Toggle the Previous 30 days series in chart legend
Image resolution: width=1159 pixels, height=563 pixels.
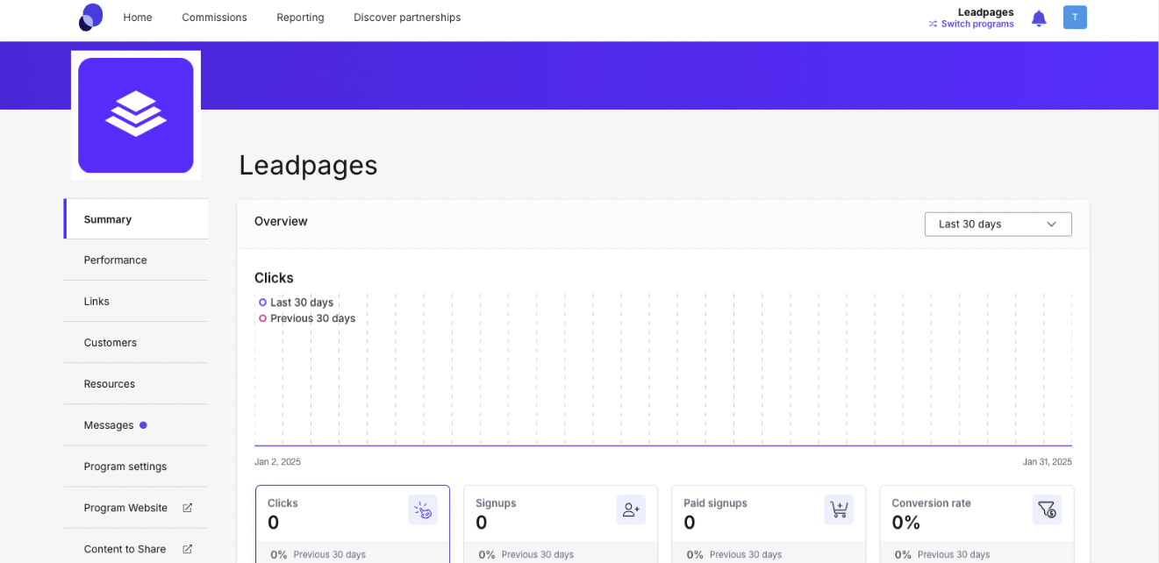point(307,318)
